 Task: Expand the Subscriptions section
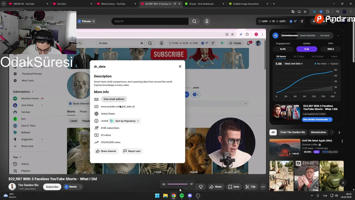tap(23, 92)
